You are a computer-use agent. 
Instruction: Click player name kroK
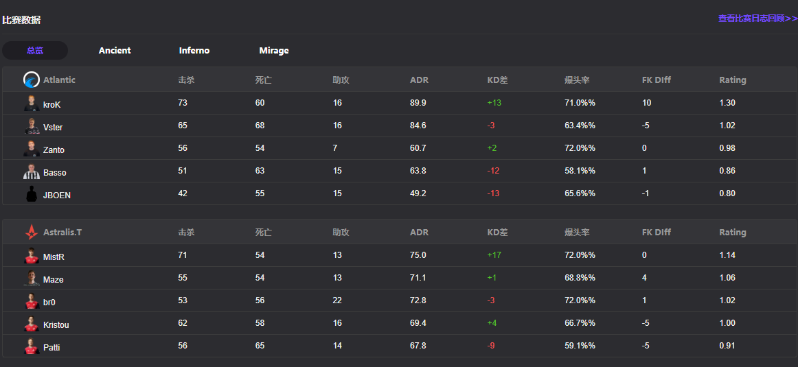coord(52,105)
